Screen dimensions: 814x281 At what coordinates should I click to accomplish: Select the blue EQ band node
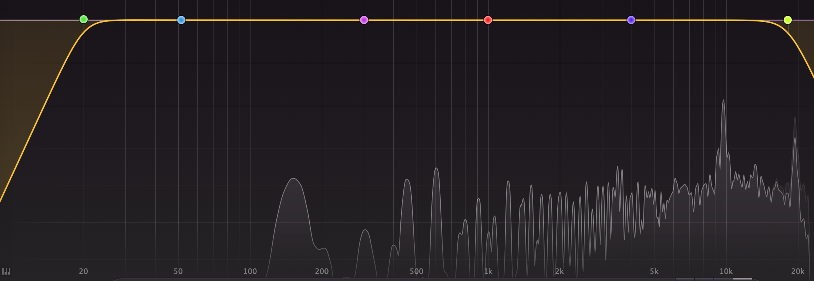[181, 20]
